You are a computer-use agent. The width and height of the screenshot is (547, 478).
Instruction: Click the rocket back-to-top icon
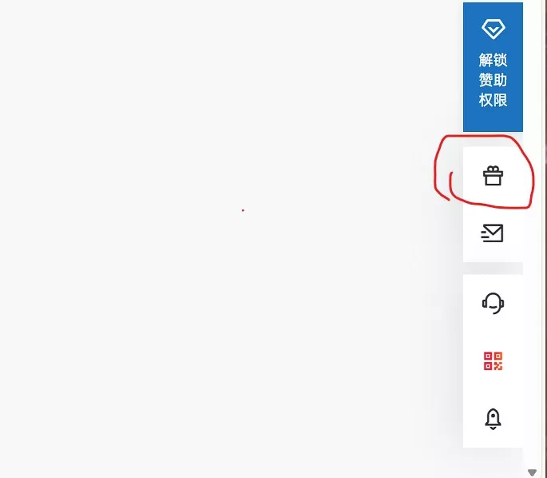(x=493, y=419)
